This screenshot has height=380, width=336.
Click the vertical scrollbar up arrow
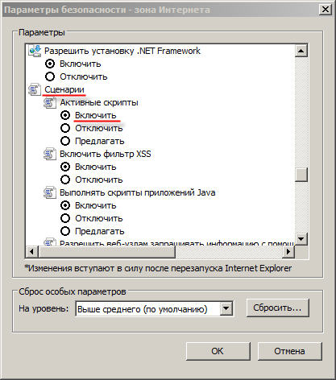tap(301, 51)
